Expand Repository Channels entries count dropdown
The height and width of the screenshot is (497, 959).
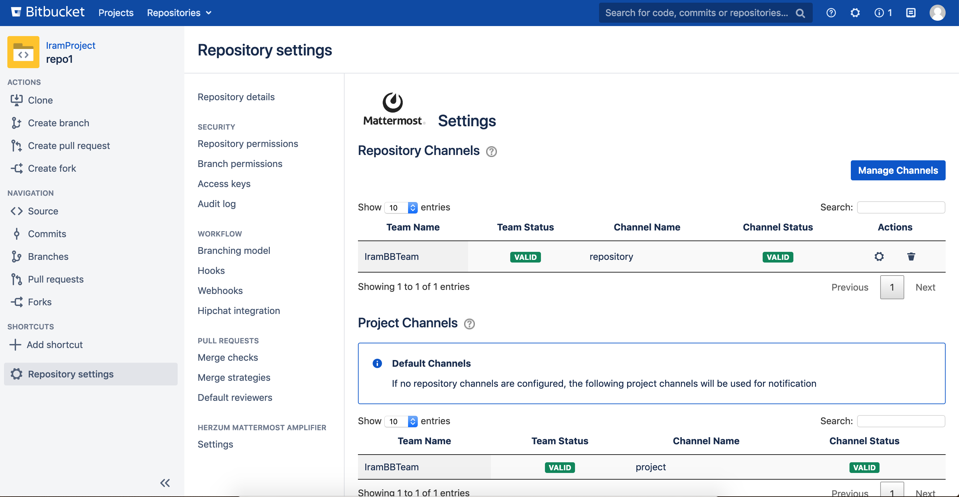[401, 207]
